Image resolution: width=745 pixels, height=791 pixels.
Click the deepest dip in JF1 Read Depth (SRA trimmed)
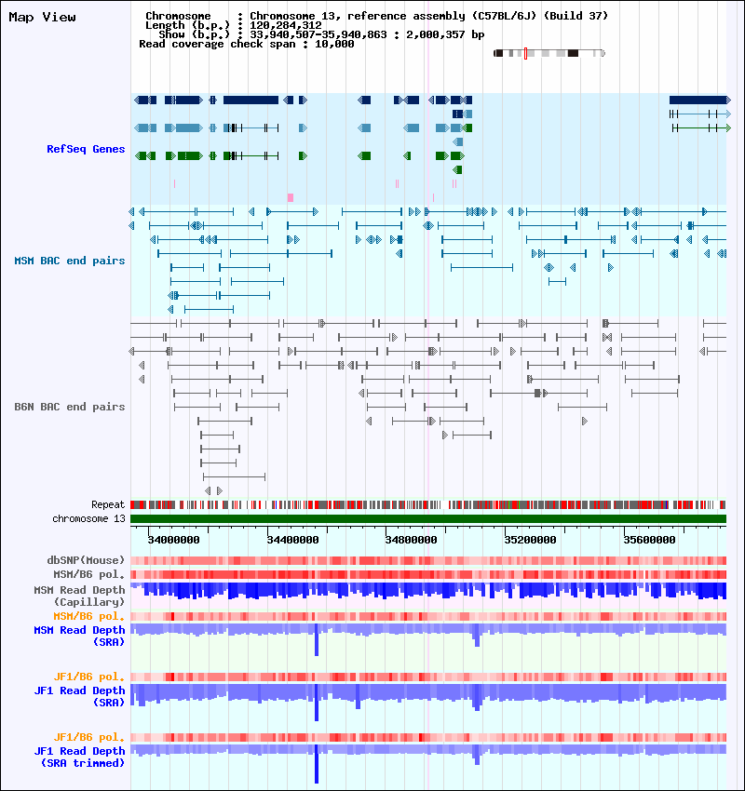pos(317,764)
